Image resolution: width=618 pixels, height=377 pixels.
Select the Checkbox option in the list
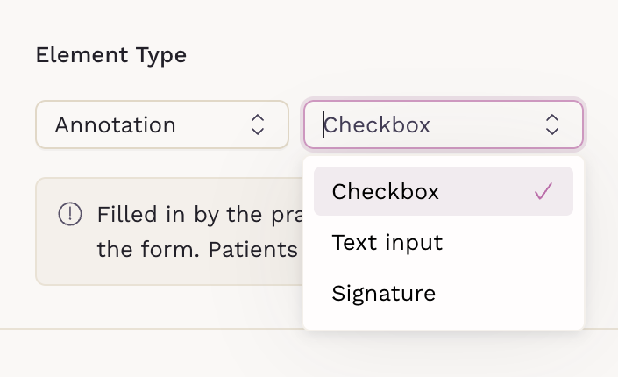[444, 191]
